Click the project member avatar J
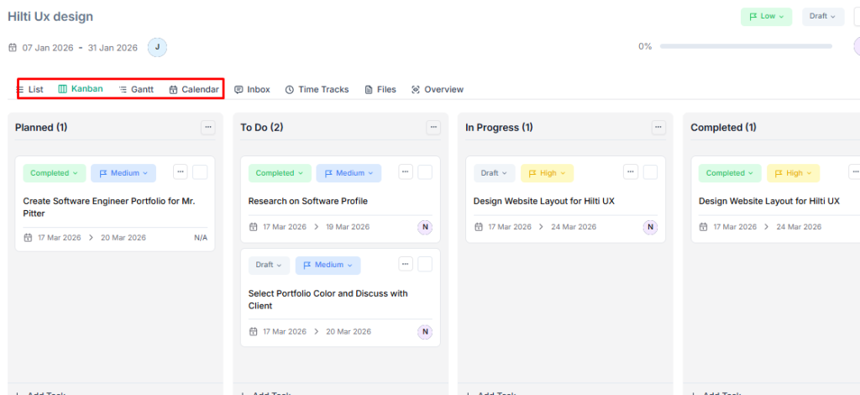The image size is (860, 395). [x=157, y=48]
